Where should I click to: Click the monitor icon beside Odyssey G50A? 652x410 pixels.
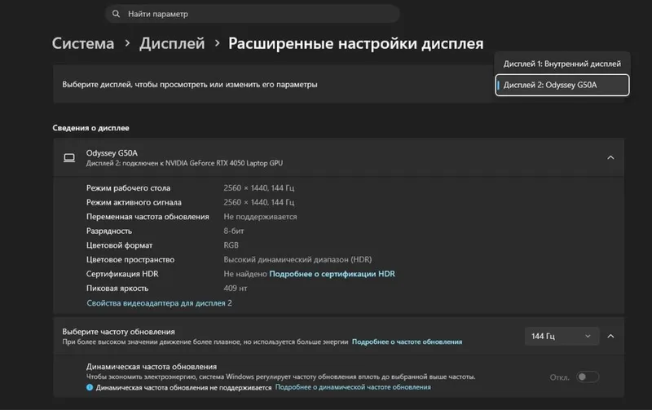pos(69,158)
